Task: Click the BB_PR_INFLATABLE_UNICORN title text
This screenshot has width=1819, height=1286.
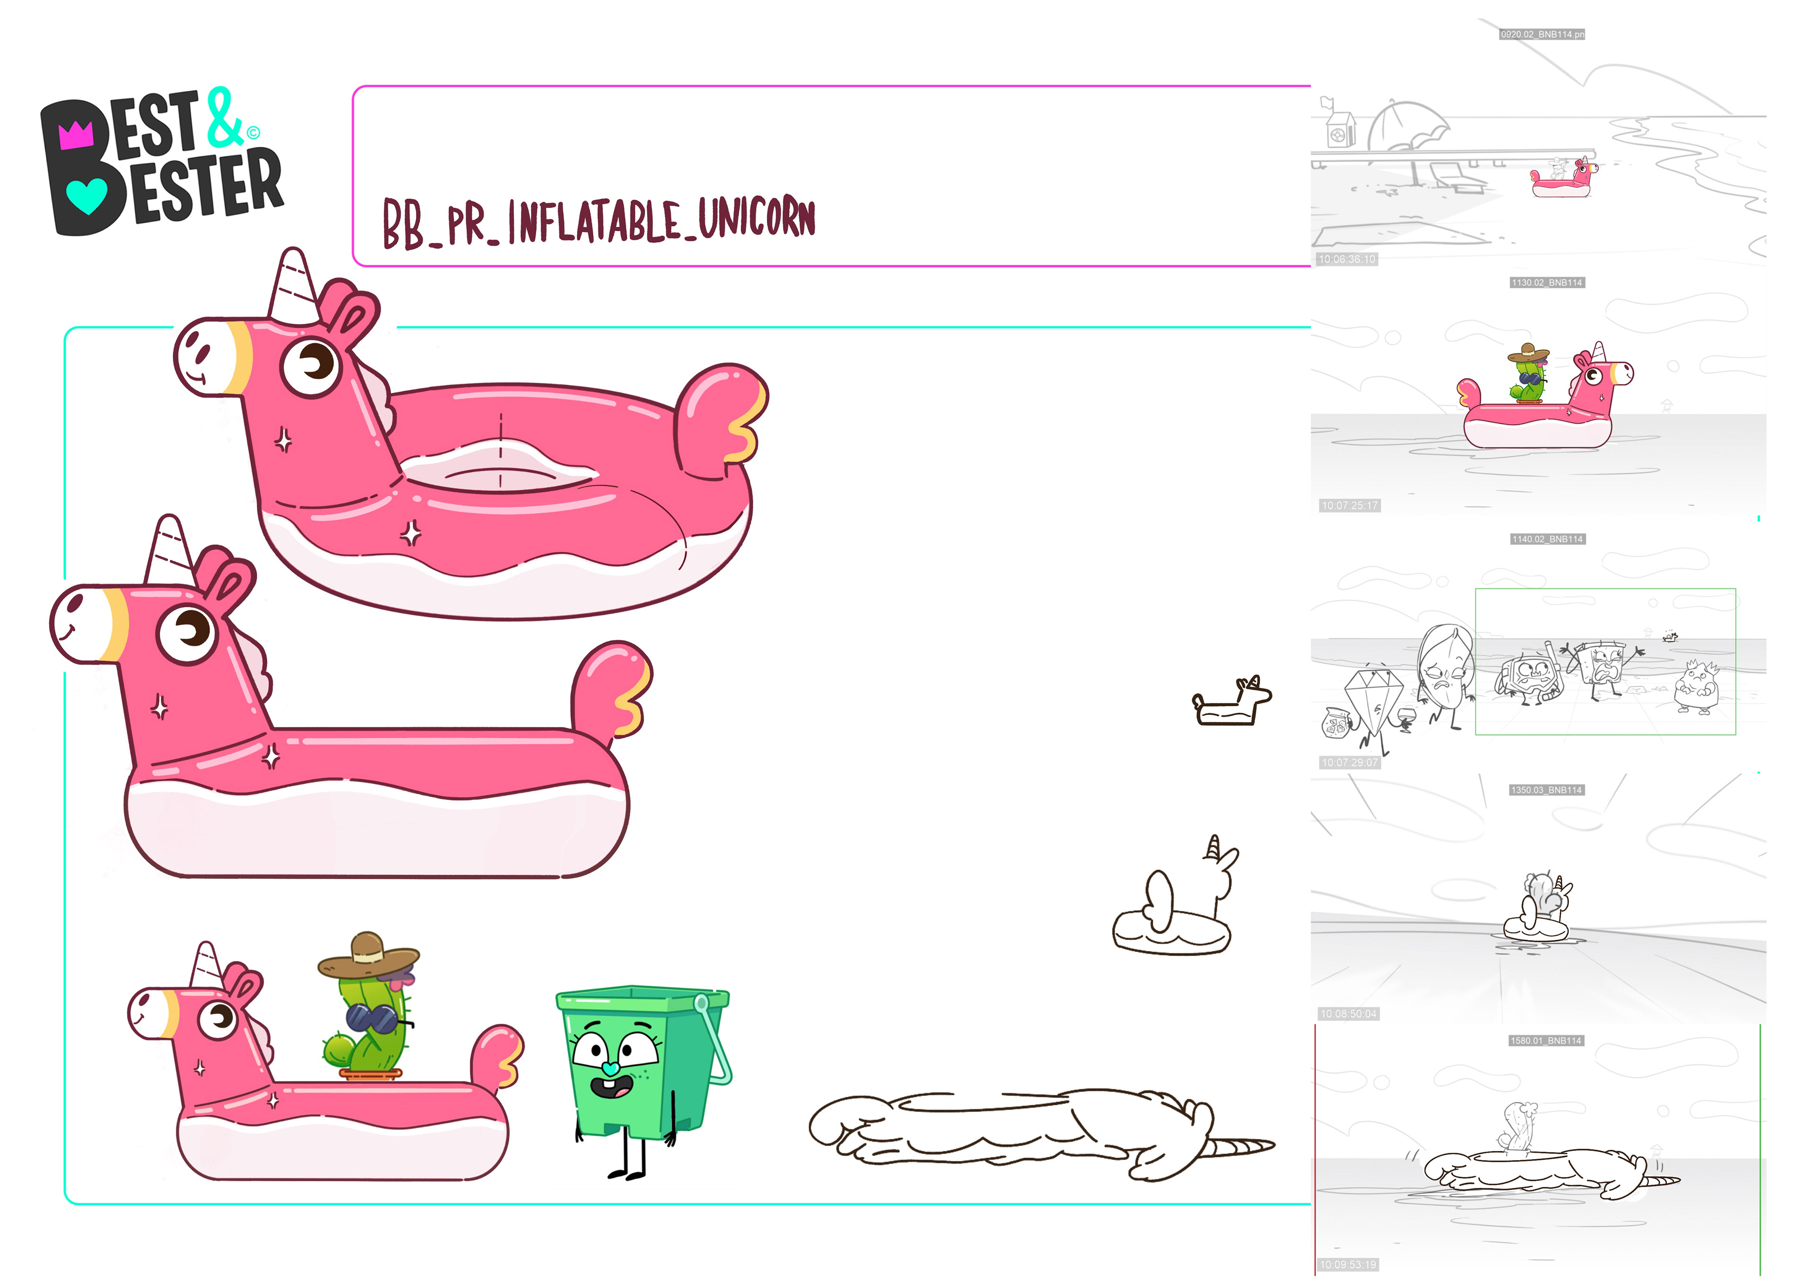Action: pos(599,222)
